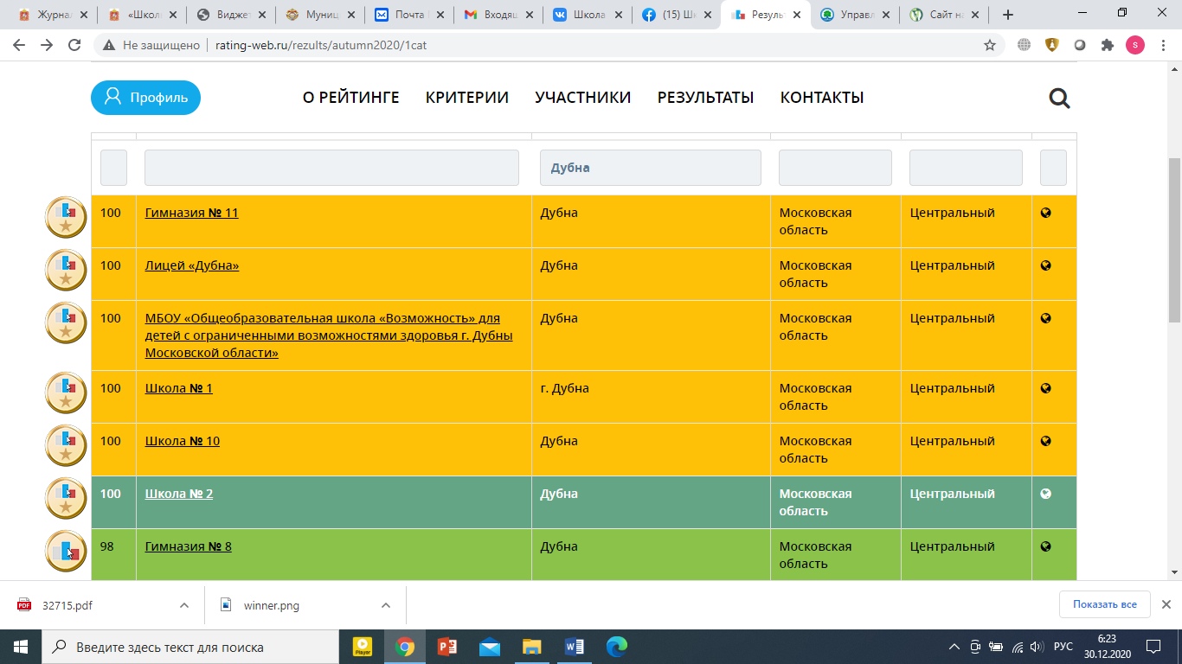Viewport: 1182px width, 664px height.
Task: Open File Explorer from the taskbar
Action: click(x=532, y=646)
